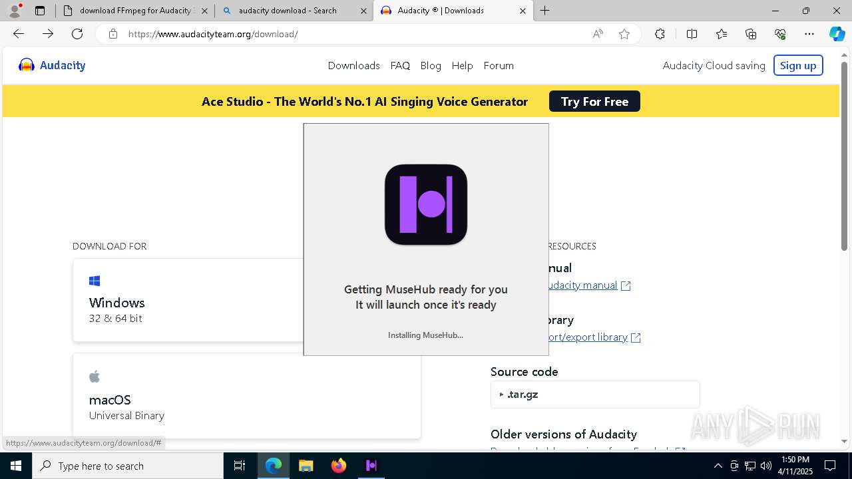
Task: Open the Extensions puzzle icon
Action: 660,34
